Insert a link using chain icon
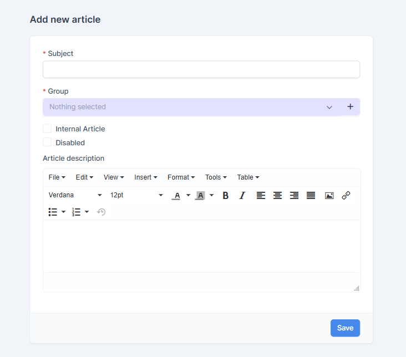Screen dimensions: 406x357 pos(346,195)
